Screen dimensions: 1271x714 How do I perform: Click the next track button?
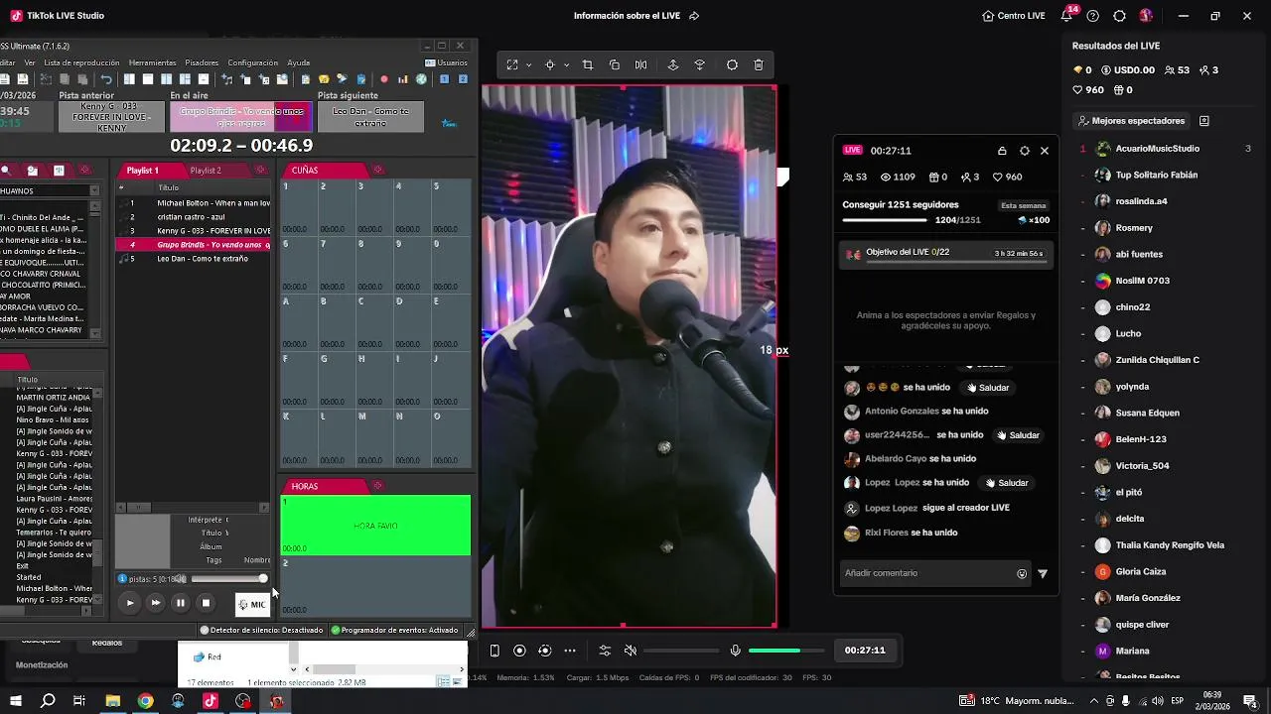(x=155, y=602)
